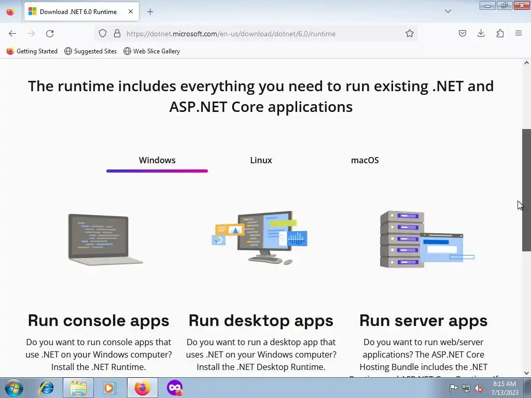Bookmark this page with star icon

(410, 33)
